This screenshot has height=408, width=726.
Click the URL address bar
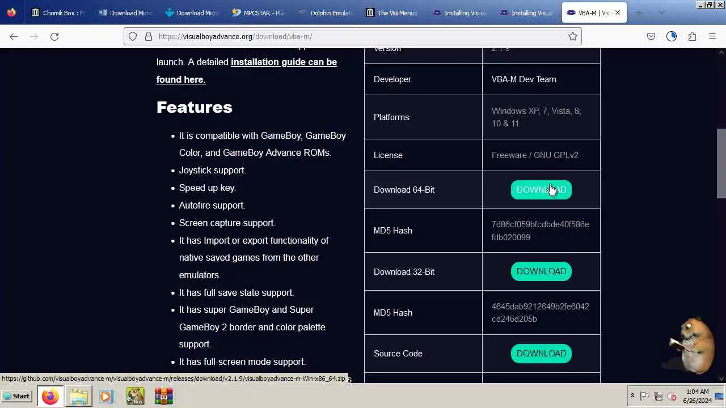click(352, 36)
